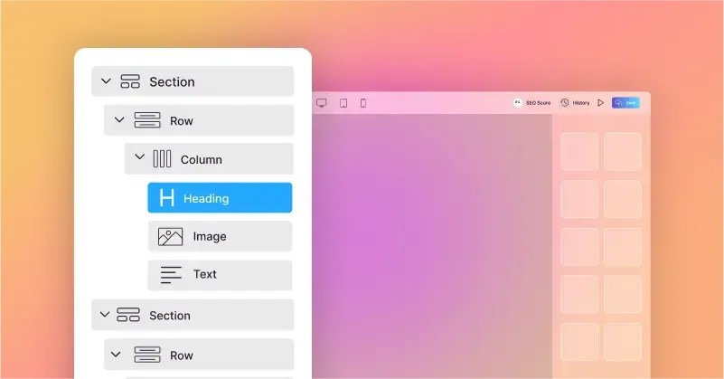Switch to tablet device preview
Image resolution: width=724 pixels, height=379 pixels.
coord(343,103)
